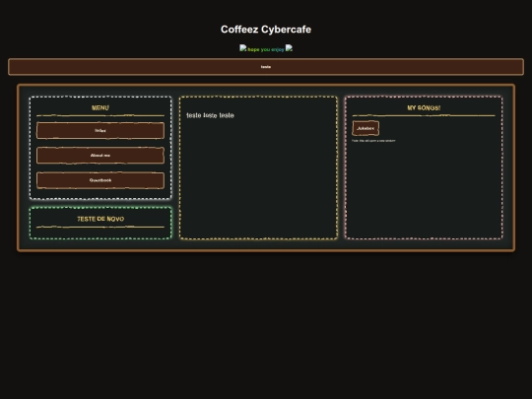Click the 'Coffeez Cybercafe' page title

tap(266, 30)
